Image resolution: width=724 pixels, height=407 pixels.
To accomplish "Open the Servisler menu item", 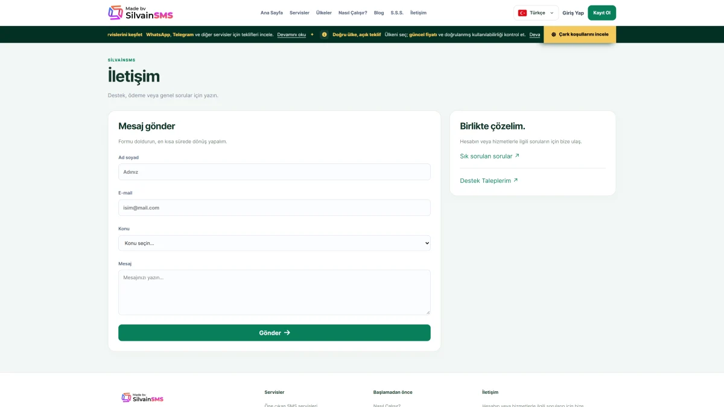I will [x=299, y=13].
